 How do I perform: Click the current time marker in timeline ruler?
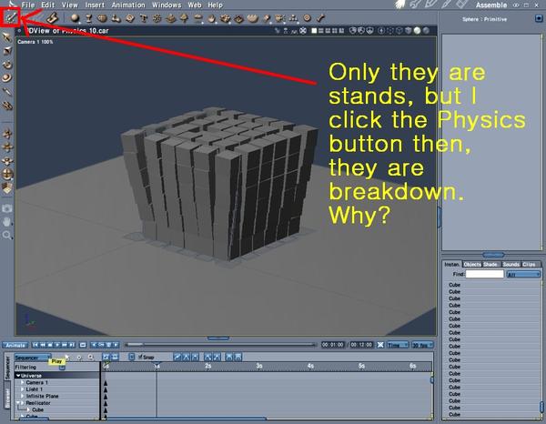(157, 366)
